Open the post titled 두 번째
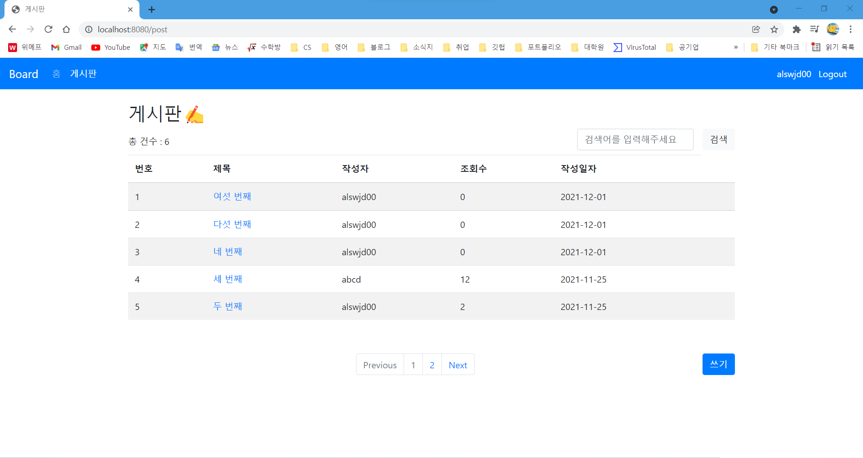The image size is (863, 458). (228, 306)
